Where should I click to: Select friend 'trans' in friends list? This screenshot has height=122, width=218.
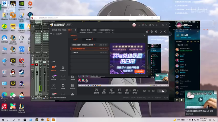[x=187, y=60]
